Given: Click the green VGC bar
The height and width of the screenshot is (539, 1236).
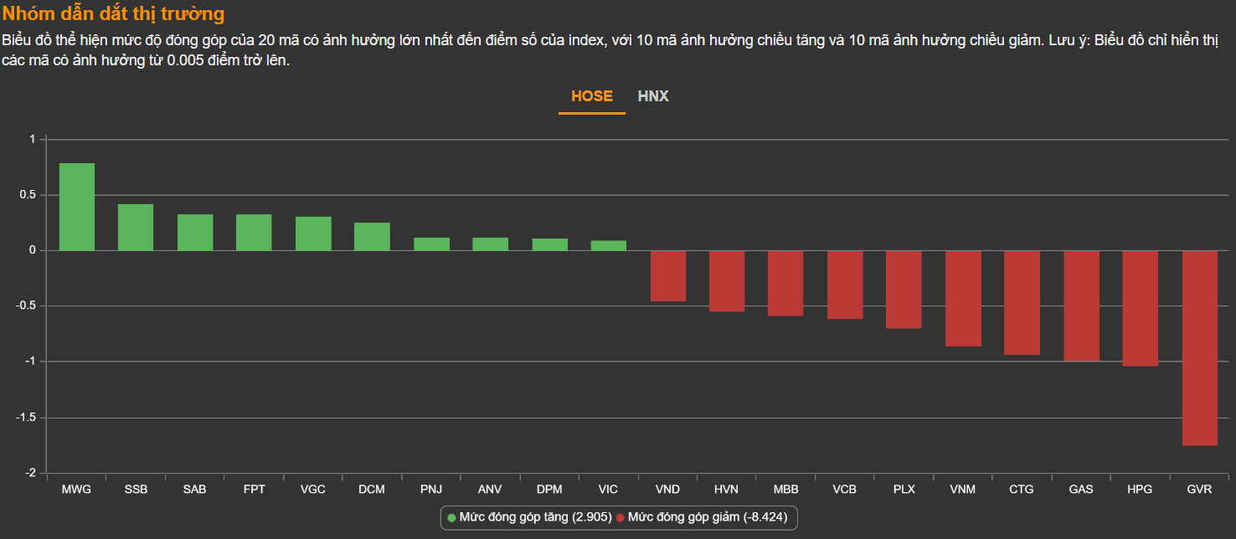Looking at the screenshot, I should tap(313, 234).
